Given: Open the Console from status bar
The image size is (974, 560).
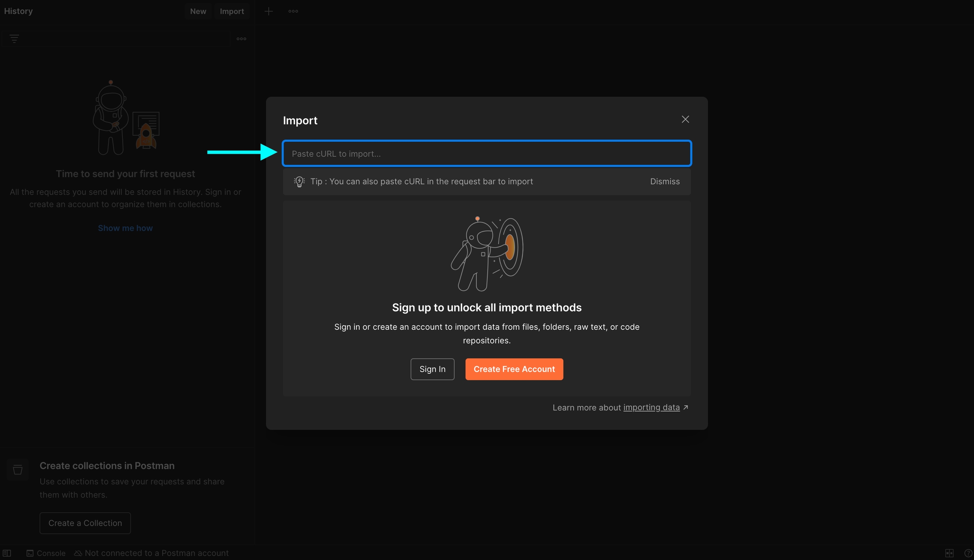Looking at the screenshot, I should 46,553.
